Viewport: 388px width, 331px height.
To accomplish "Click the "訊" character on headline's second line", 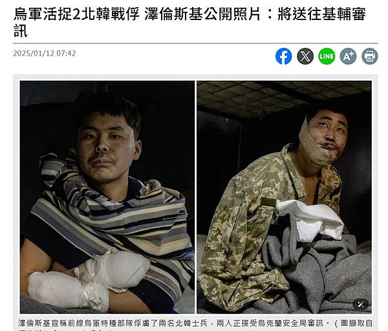I will [x=21, y=31].
